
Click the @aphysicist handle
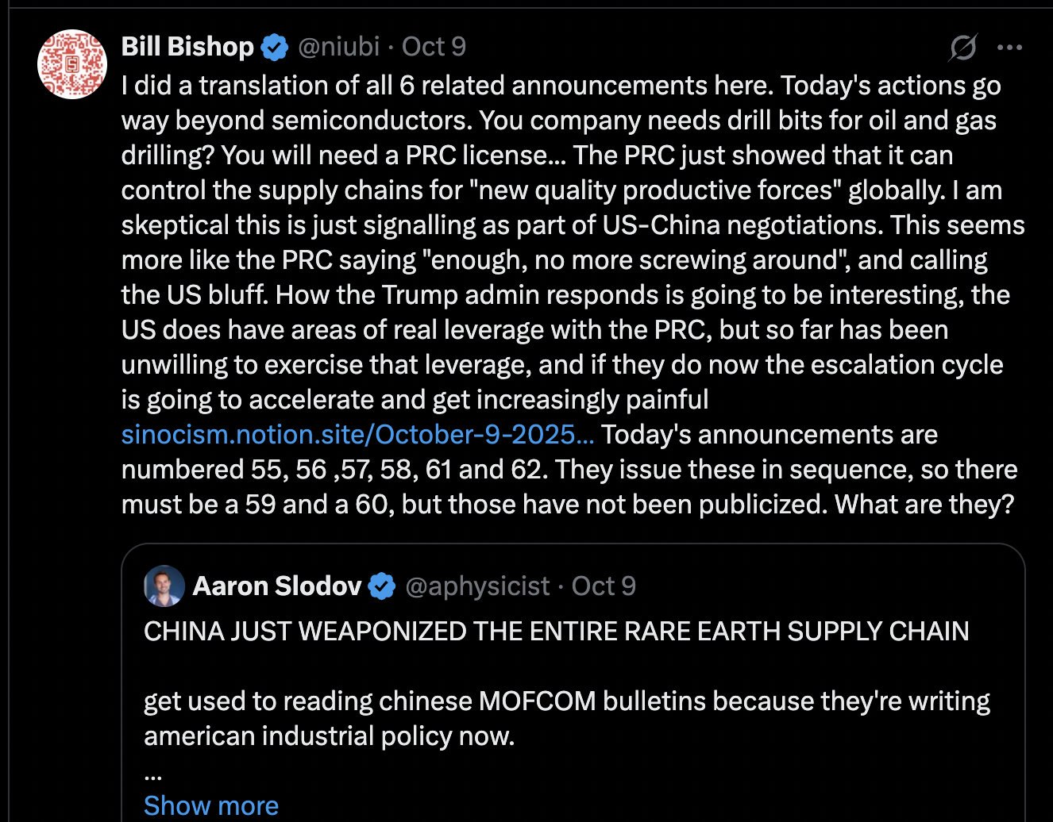(x=477, y=586)
